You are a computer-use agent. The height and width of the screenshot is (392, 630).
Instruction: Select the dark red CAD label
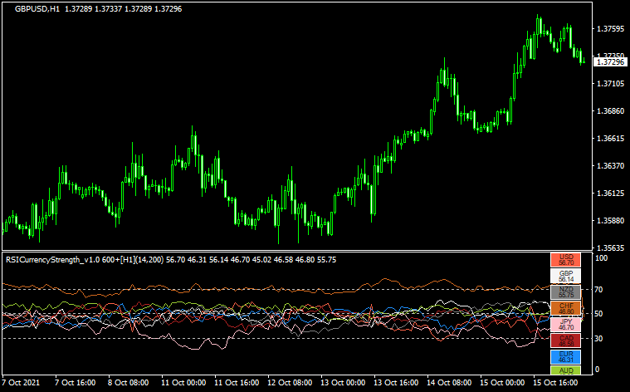point(566,340)
